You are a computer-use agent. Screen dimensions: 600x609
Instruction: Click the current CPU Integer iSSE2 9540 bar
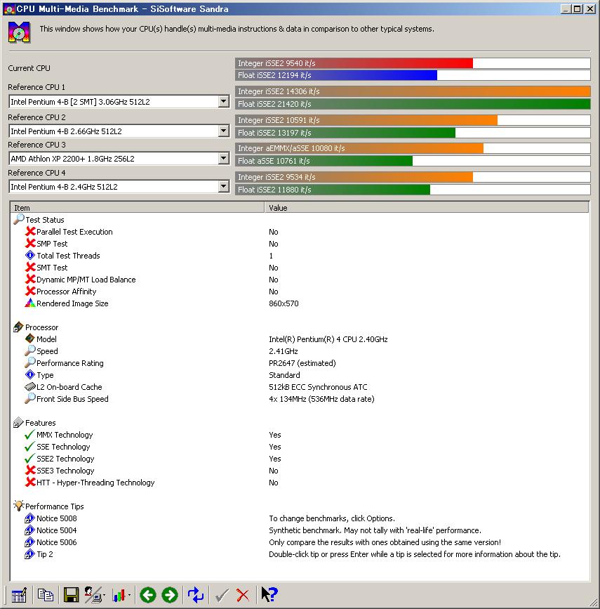tap(413, 63)
